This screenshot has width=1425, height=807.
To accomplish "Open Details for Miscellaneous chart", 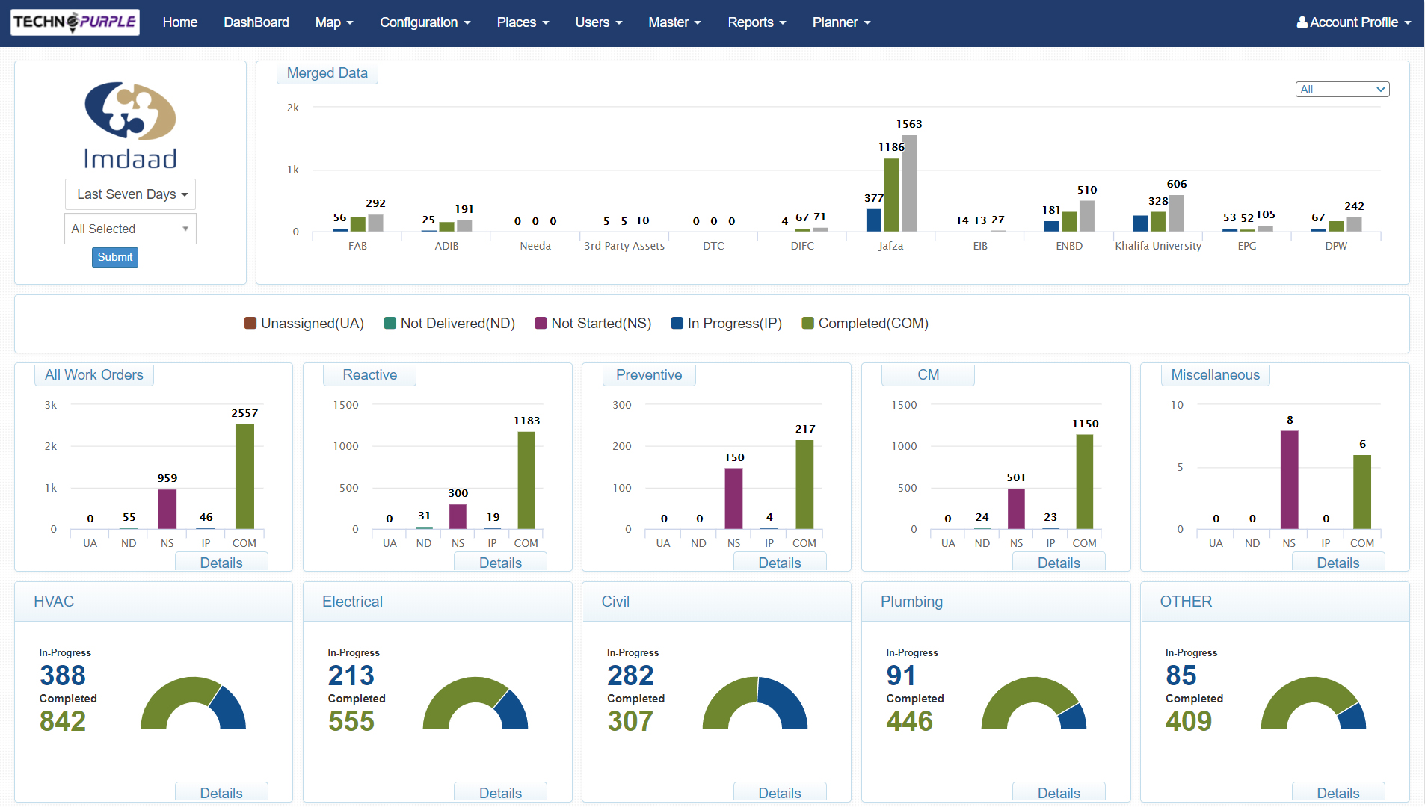I will pyautogui.click(x=1338, y=563).
